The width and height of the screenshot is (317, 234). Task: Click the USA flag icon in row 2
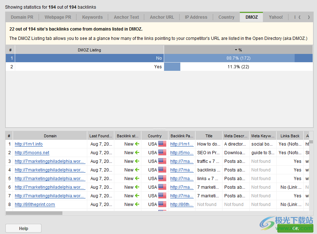162,152
